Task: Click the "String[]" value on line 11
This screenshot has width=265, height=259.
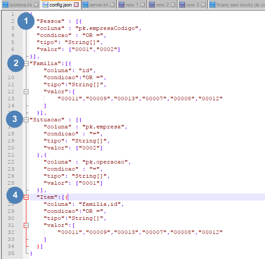Action: tap(86, 84)
